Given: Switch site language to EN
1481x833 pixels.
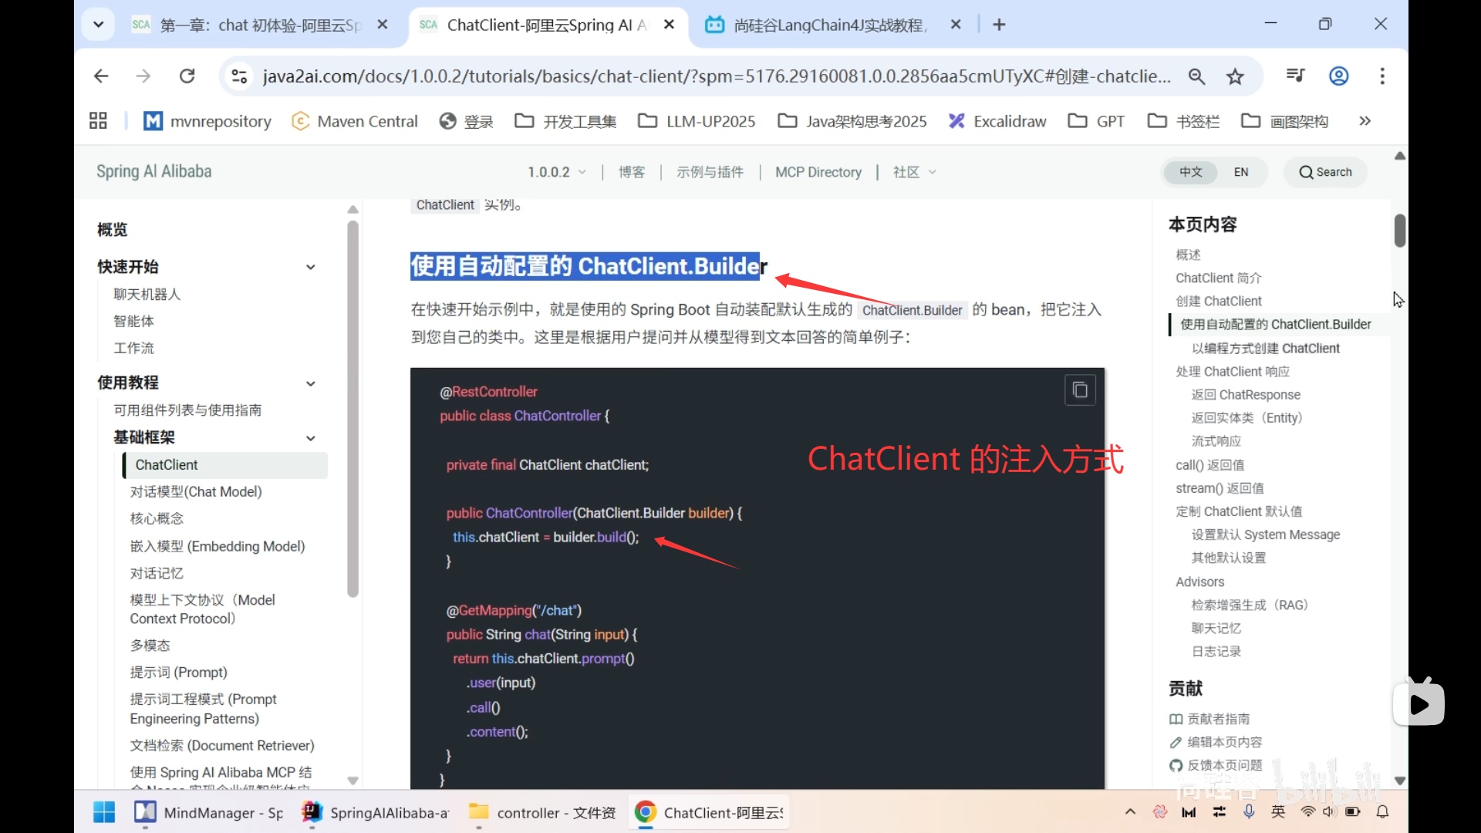Looking at the screenshot, I should (x=1240, y=172).
